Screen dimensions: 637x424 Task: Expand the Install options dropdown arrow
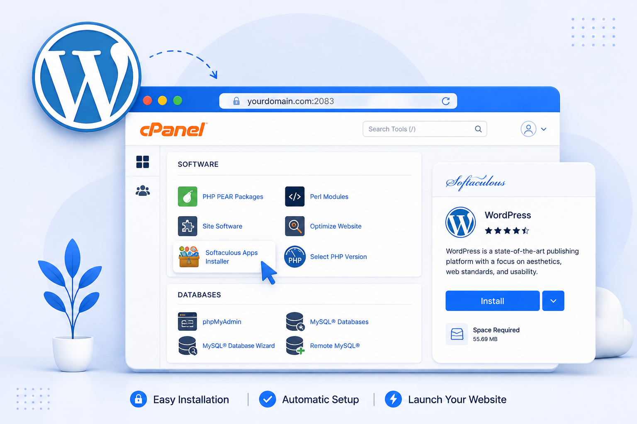point(553,301)
